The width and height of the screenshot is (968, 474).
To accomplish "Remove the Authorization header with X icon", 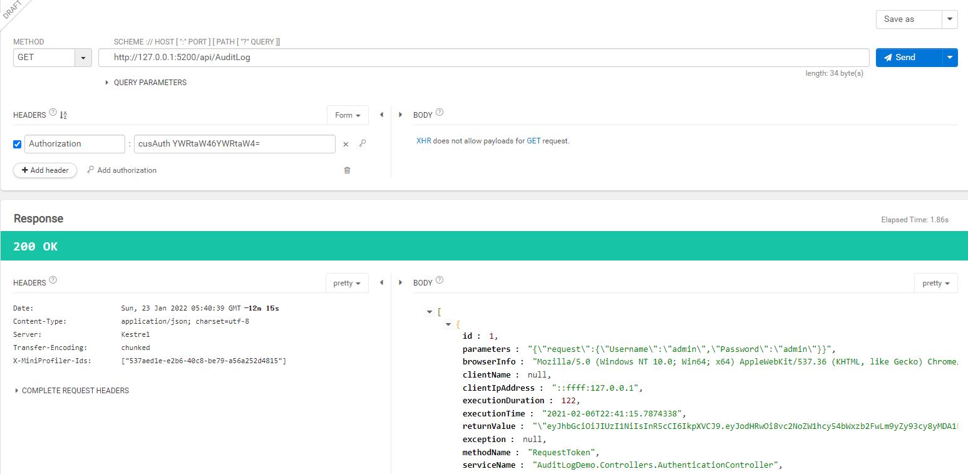I will click(x=346, y=144).
